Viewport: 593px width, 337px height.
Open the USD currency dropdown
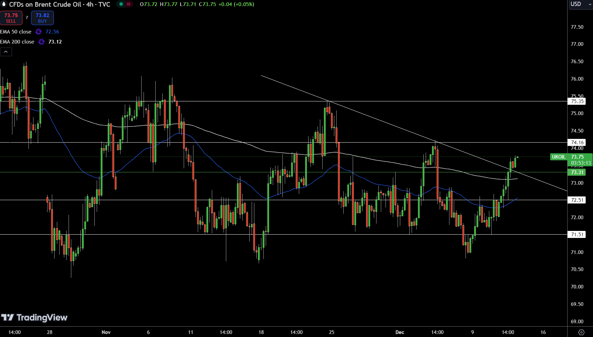580,4
